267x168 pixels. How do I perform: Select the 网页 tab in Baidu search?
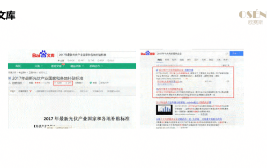coord(160,60)
